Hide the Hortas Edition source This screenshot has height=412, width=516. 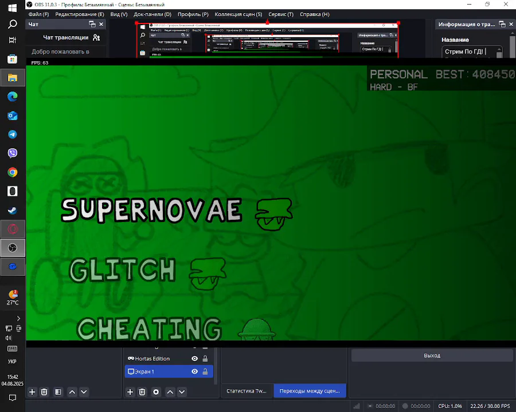point(195,358)
